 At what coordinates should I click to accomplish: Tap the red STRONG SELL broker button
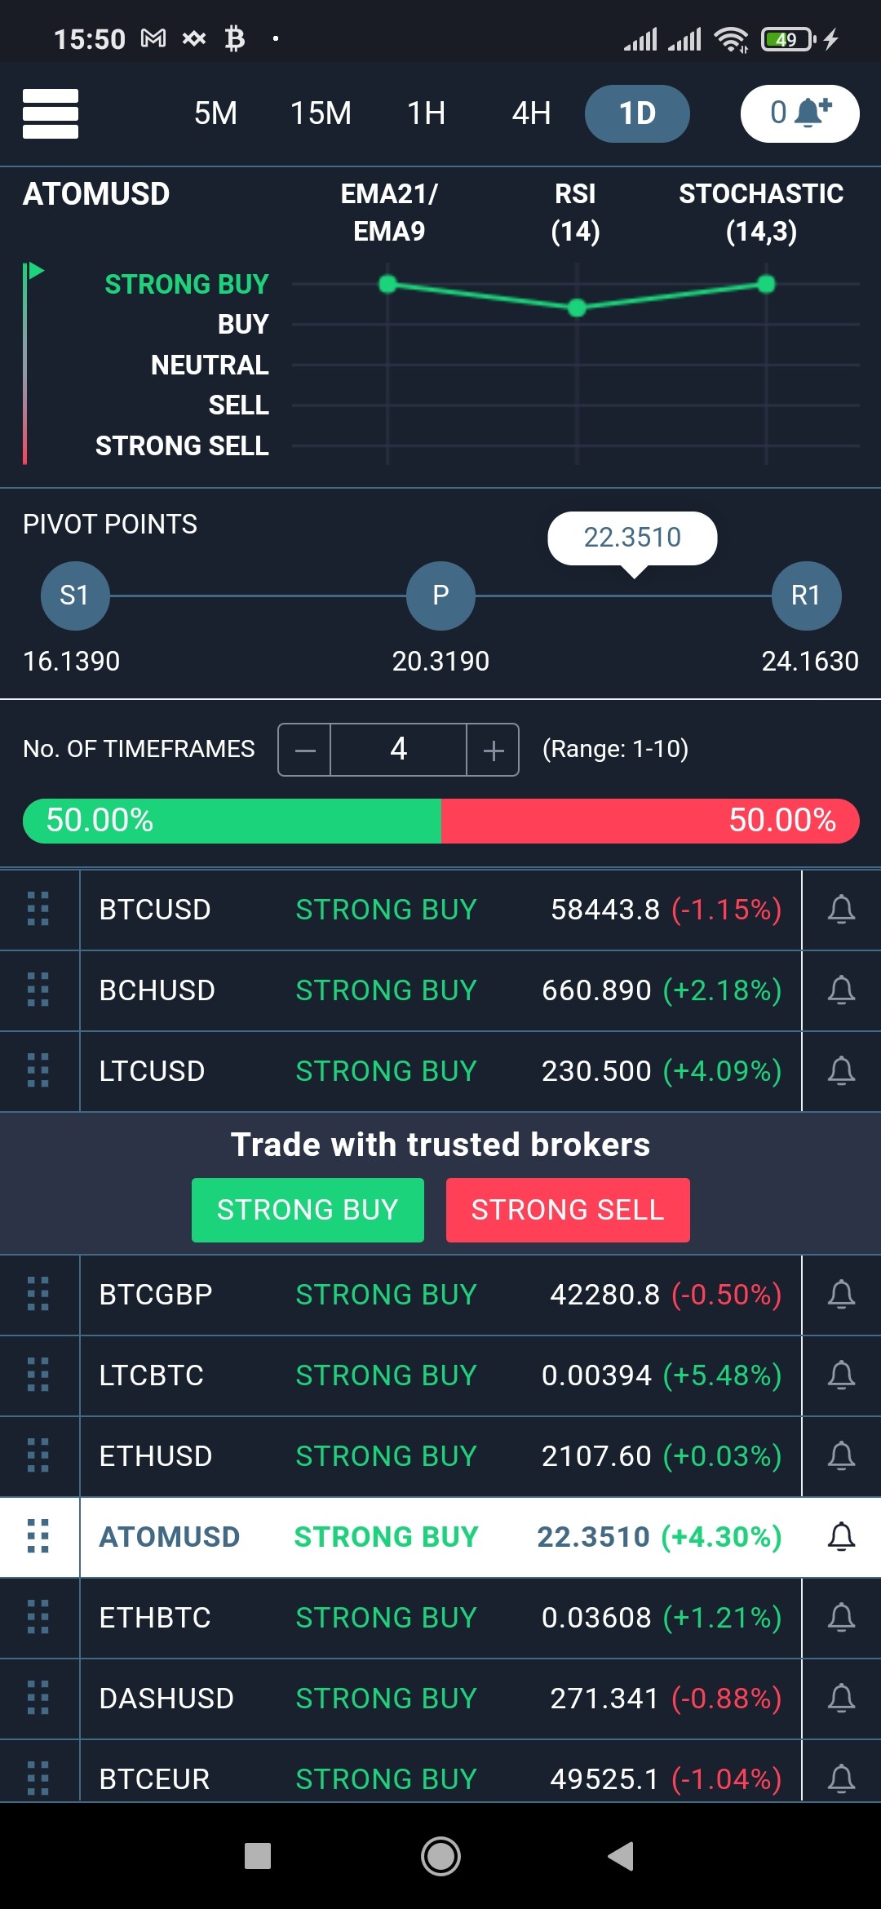click(x=568, y=1210)
